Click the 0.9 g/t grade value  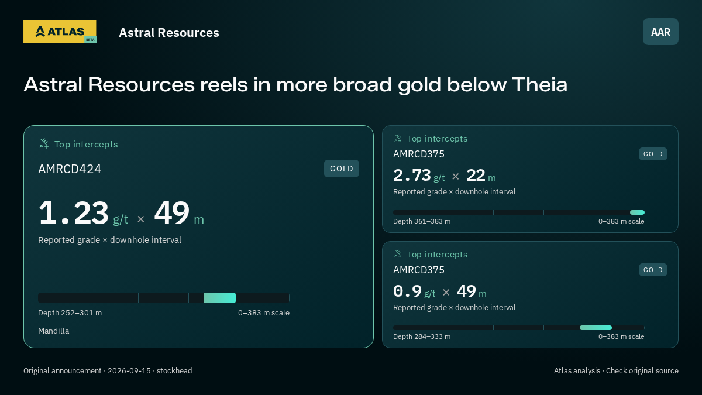coord(414,291)
